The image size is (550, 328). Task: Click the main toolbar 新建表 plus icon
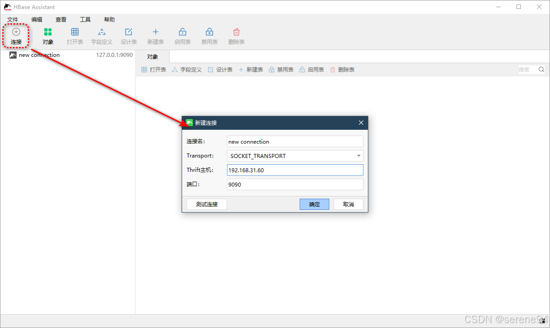156,32
